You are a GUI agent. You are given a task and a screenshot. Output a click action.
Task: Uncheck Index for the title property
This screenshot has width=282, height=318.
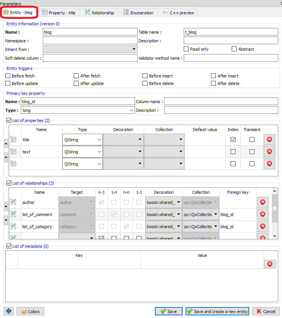click(x=233, y=140)
